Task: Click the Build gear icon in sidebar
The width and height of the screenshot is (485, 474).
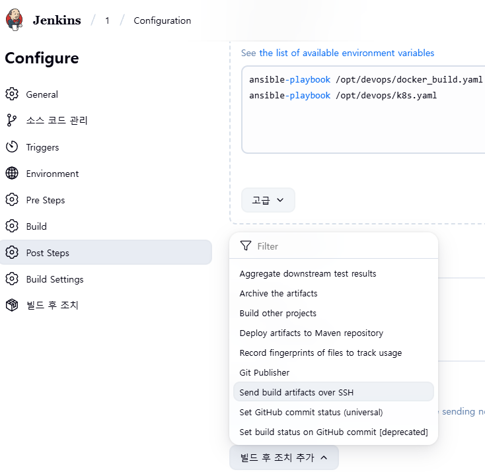Action: [12, 226]
